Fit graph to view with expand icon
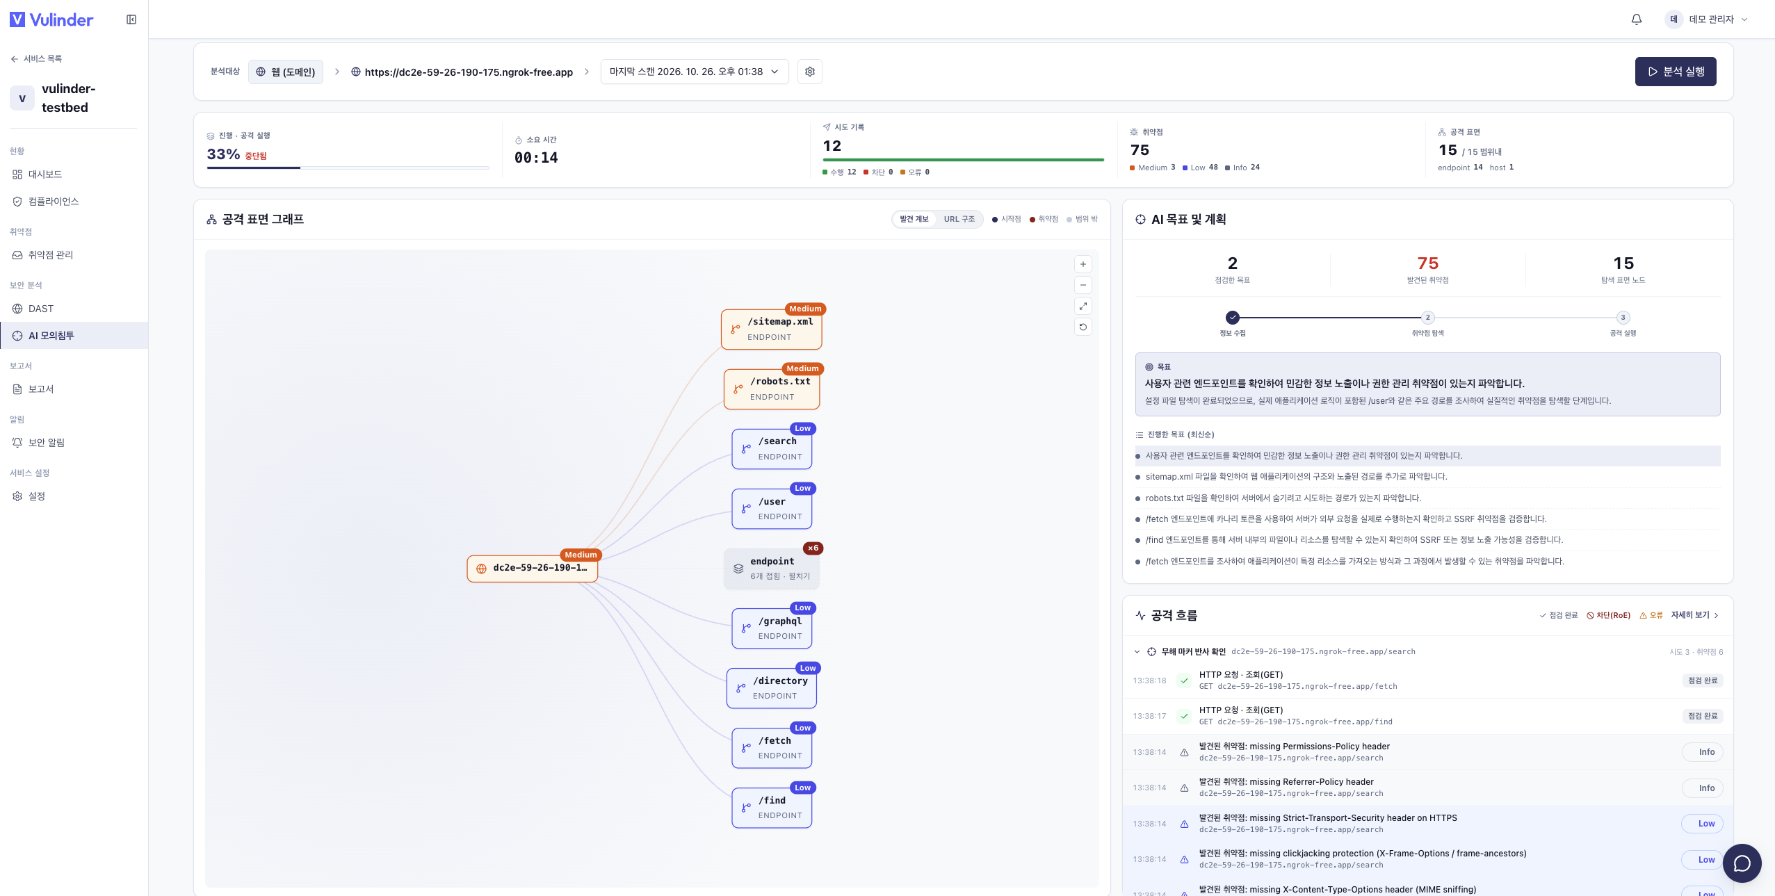 pos(1083,306)
